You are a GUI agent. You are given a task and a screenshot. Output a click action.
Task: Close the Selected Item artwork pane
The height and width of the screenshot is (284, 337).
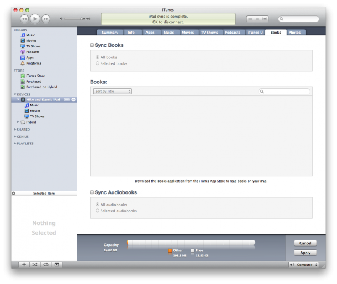[14, 193]
